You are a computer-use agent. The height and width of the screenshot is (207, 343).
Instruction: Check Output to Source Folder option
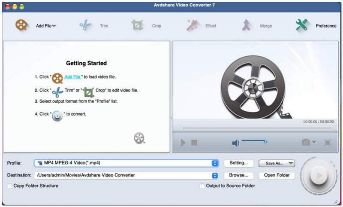202,186
